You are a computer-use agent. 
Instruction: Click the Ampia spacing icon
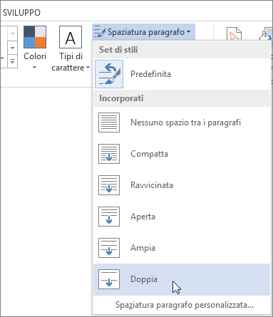click(x=109, y=248)
